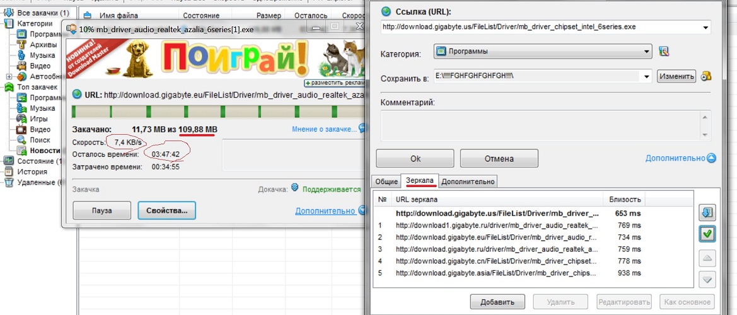Click inside the Комментарий text field

click(542, 125)
